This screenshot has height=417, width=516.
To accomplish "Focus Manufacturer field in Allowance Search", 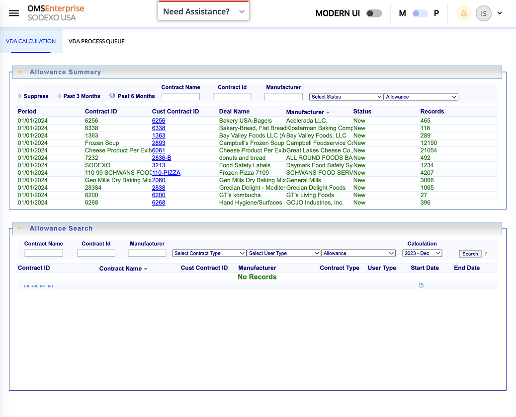I will [147, 253].
